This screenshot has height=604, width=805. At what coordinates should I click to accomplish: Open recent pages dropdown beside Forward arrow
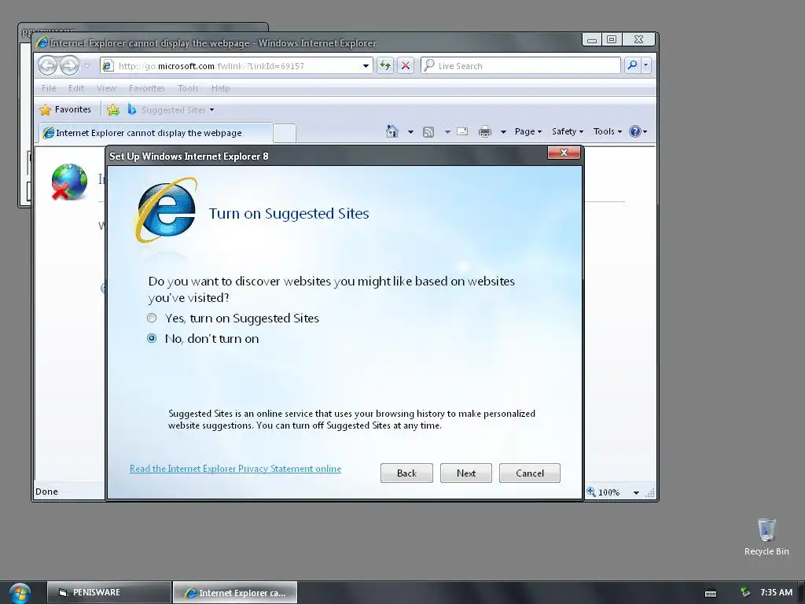tap(86, 66)
